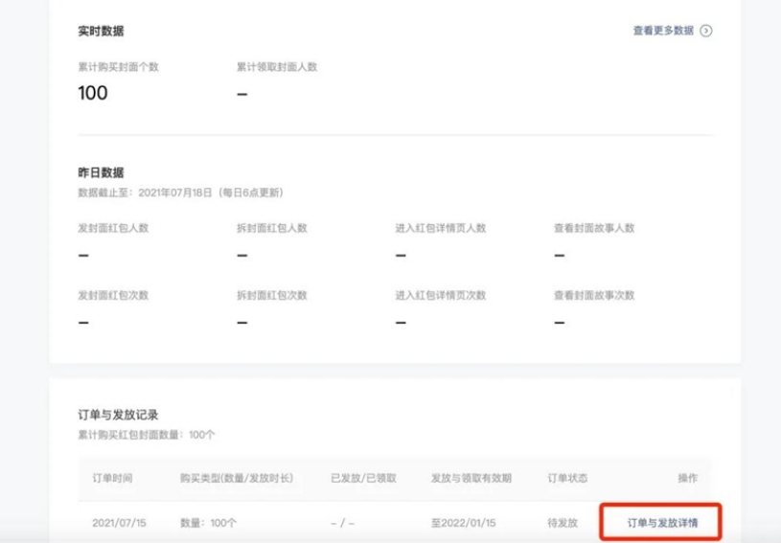The image size is (781, 543).
Task: Click the order date cell 2021/07/15
Action: (x=119, y=523)
